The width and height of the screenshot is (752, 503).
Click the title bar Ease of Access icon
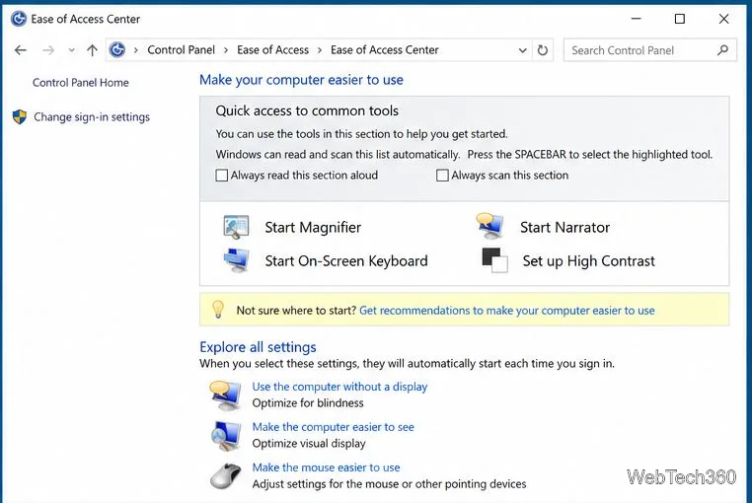coord(19,19)
